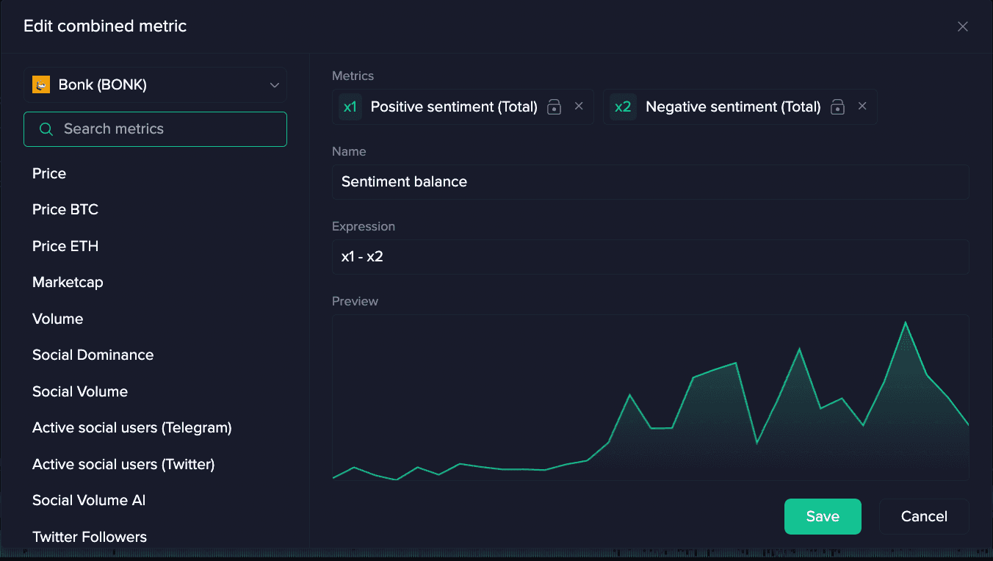Image resolution: width=993 pixels, height=561 pixels.
Task: Focus the Search metrics field
Action: [169, 129]
